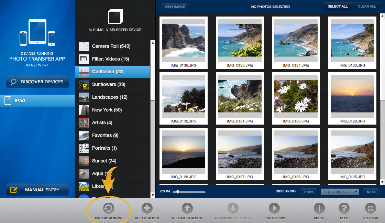The width and height of the screenshot is (385, 223).
Task: Click the Download Selected arrow icon
Action: (x=233, y=208)
